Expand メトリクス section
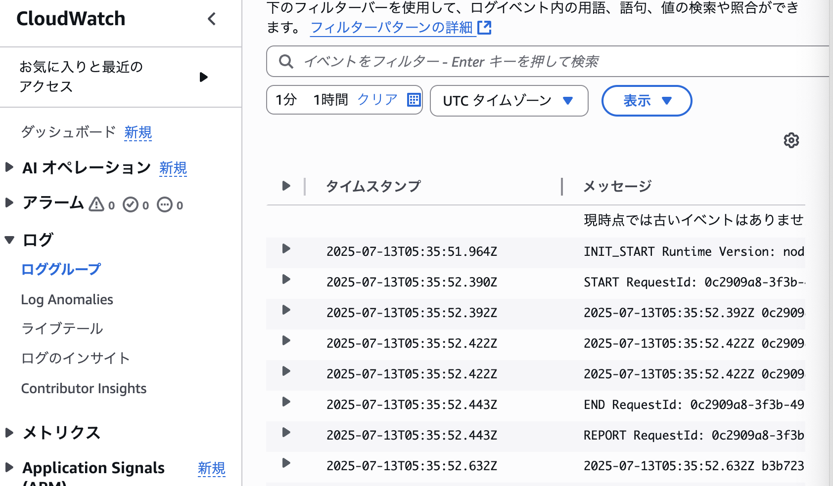Screen dimensions: 833x486 point(9,433)
